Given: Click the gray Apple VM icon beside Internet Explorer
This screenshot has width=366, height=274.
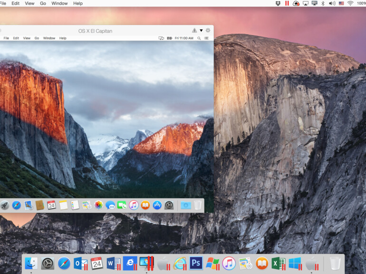Looking at the screenshot, I should point(164,263).
